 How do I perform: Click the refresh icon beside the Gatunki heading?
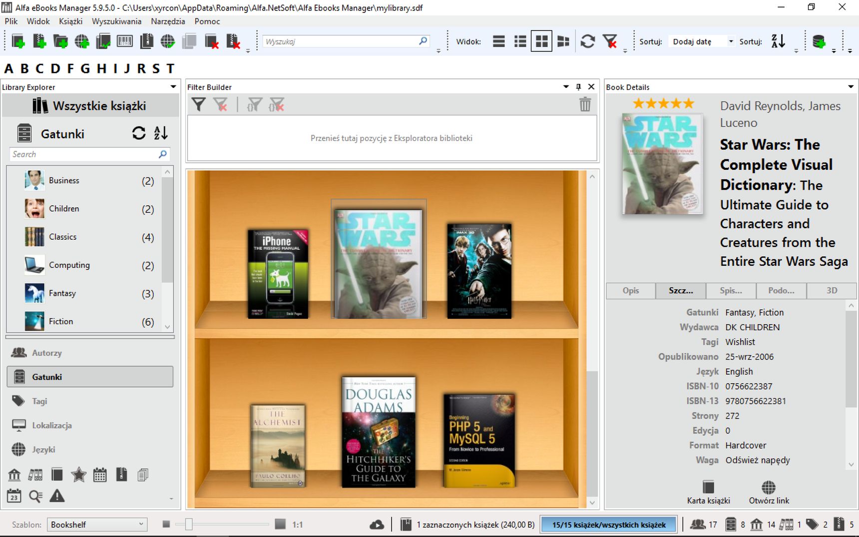(x=139, y=133)
